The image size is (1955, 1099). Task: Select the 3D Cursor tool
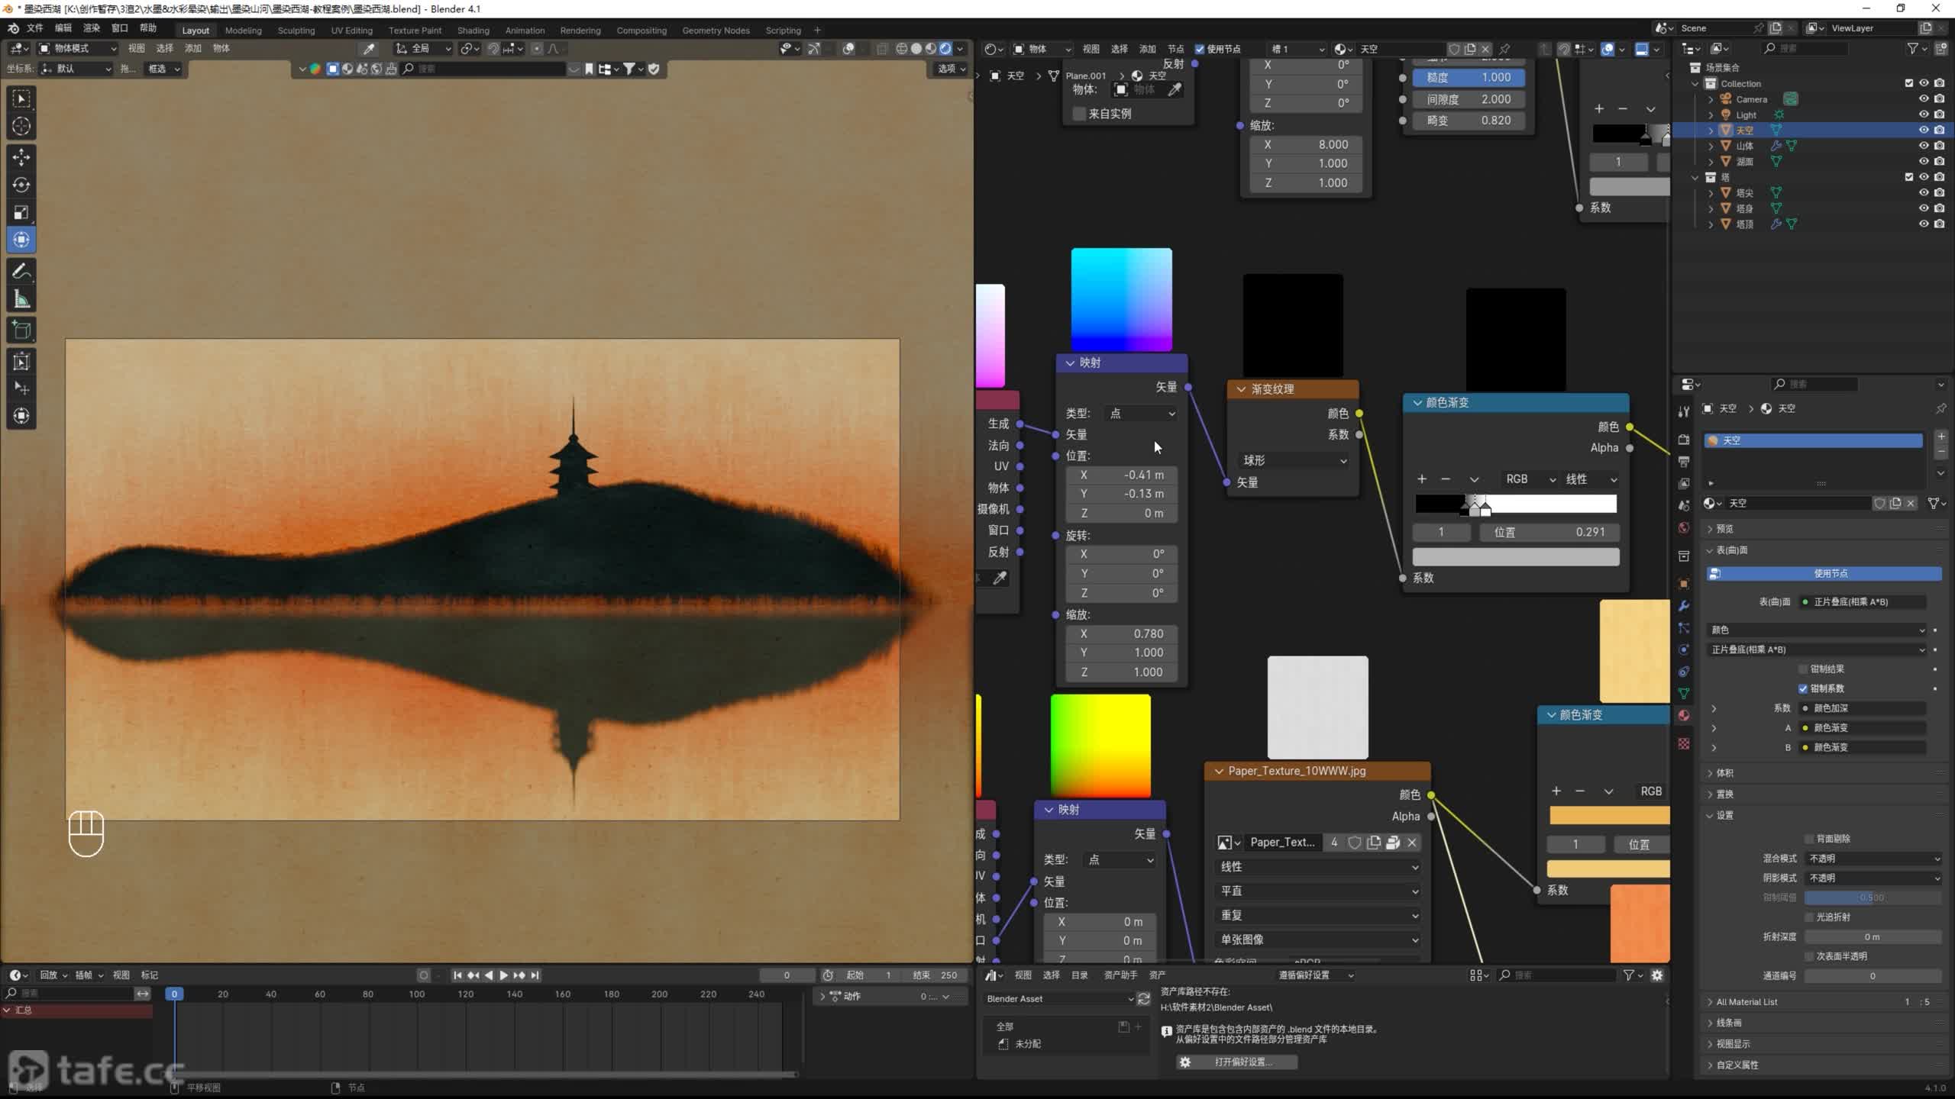[21, 126]
